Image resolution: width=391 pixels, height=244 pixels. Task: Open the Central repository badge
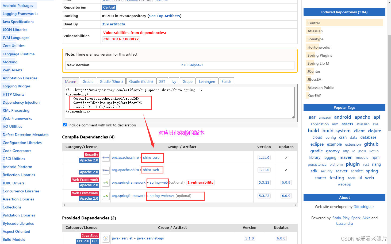pyautogui.click(x=109, y=7)
